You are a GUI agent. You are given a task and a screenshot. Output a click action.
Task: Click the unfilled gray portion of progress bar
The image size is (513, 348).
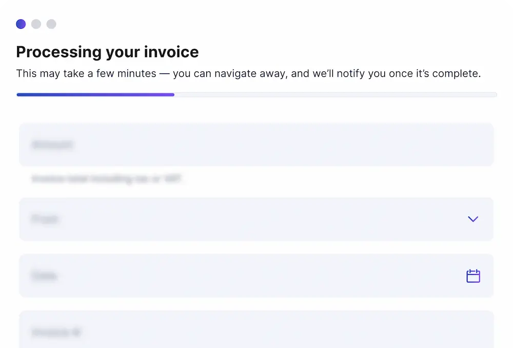pos(333,95)
